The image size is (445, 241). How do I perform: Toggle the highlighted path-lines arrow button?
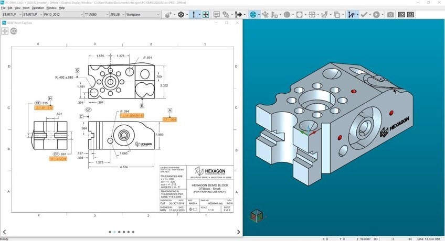pos(351,15)
